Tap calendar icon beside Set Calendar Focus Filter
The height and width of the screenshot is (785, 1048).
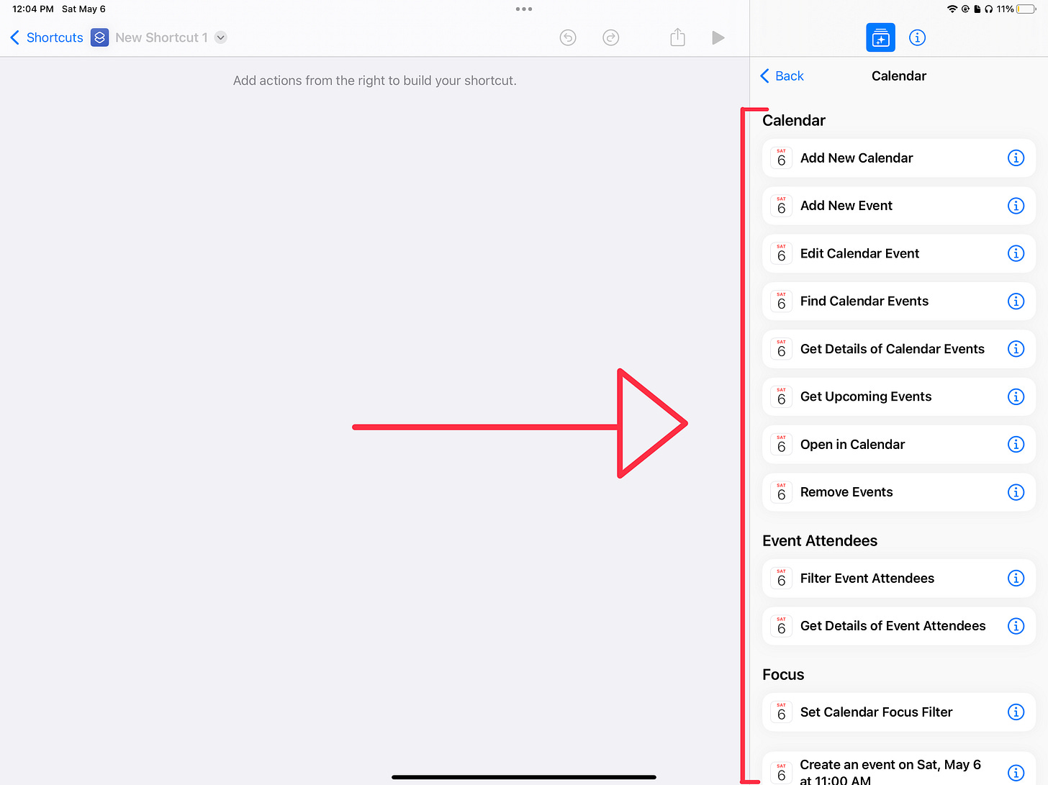pyautogui.click(x=781, y=712)
